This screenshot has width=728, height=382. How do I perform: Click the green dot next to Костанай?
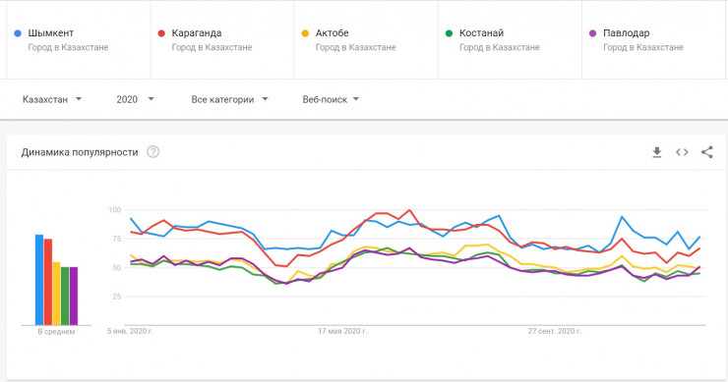(449, 33)
